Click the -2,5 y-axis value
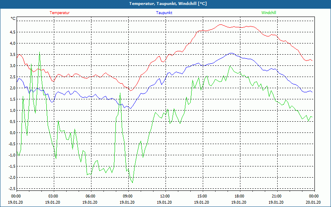The image size is (331, 207). [x=12, y=189]
